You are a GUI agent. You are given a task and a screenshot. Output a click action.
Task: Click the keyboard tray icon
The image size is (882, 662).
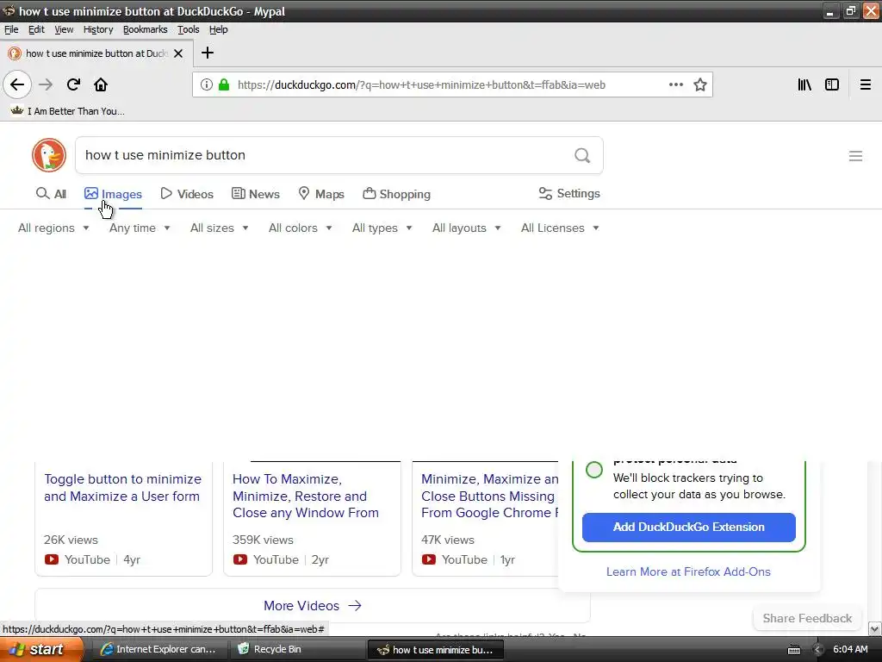tap(794, 650)
